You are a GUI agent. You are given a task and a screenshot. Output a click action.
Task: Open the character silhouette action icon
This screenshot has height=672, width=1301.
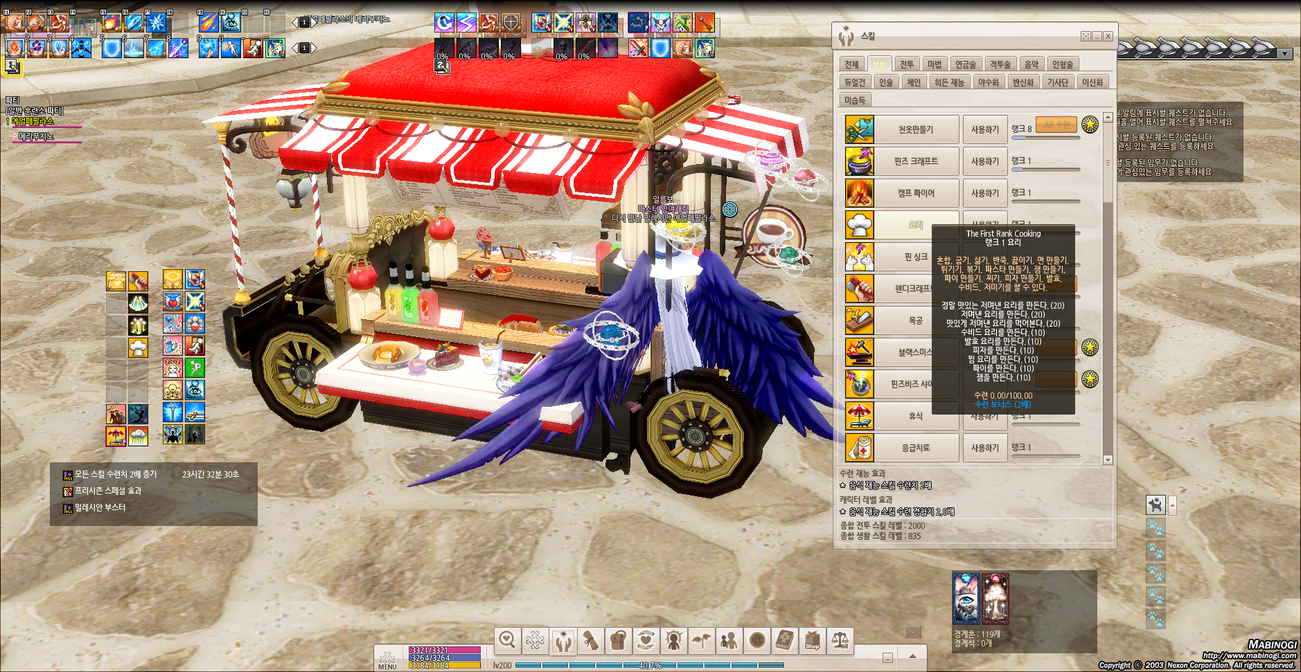click(x=673, y=640)
